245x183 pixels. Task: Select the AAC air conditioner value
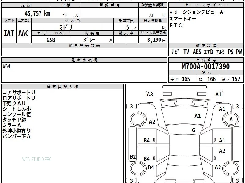[24, 33]
